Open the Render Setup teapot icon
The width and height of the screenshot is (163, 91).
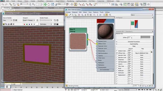point(141,4)
